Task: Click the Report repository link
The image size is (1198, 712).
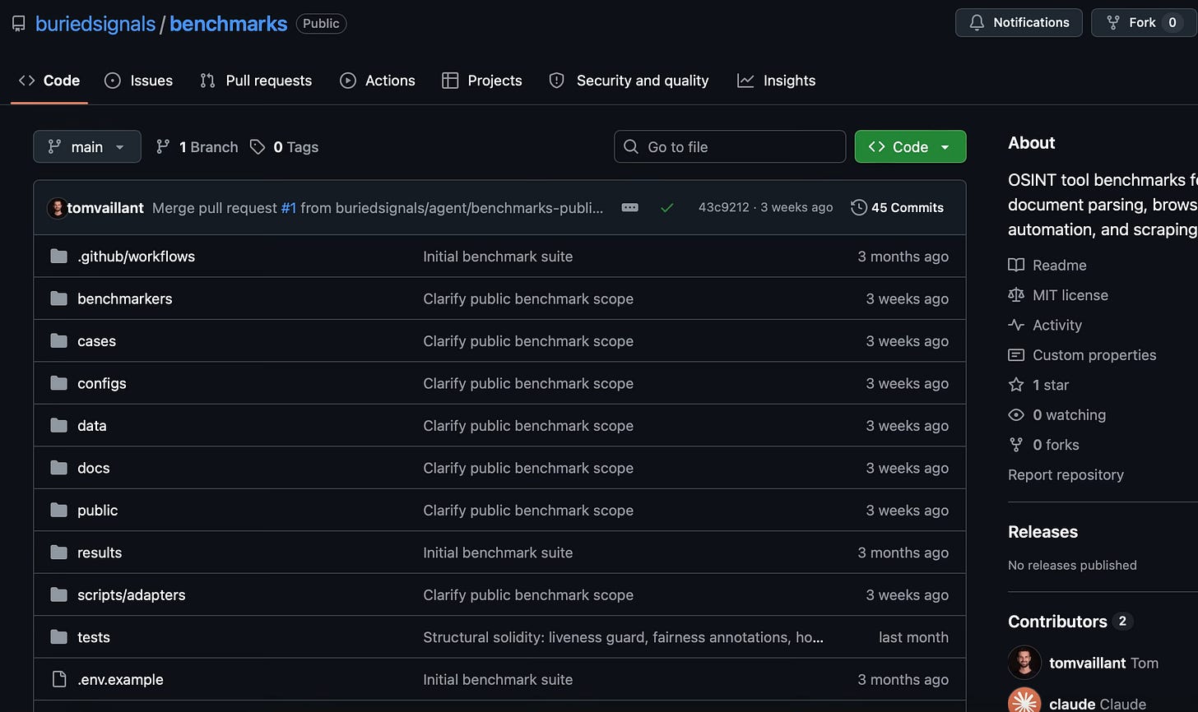Action: [x=1066, y=474]
